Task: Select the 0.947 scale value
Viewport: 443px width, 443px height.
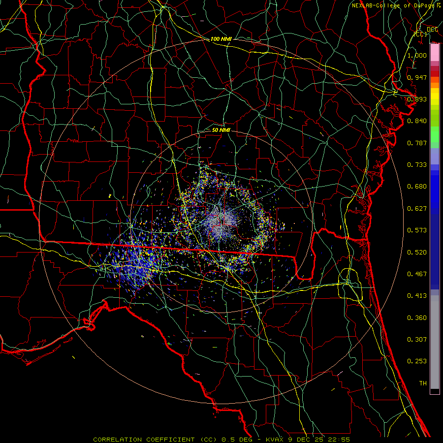Action: 417,77
